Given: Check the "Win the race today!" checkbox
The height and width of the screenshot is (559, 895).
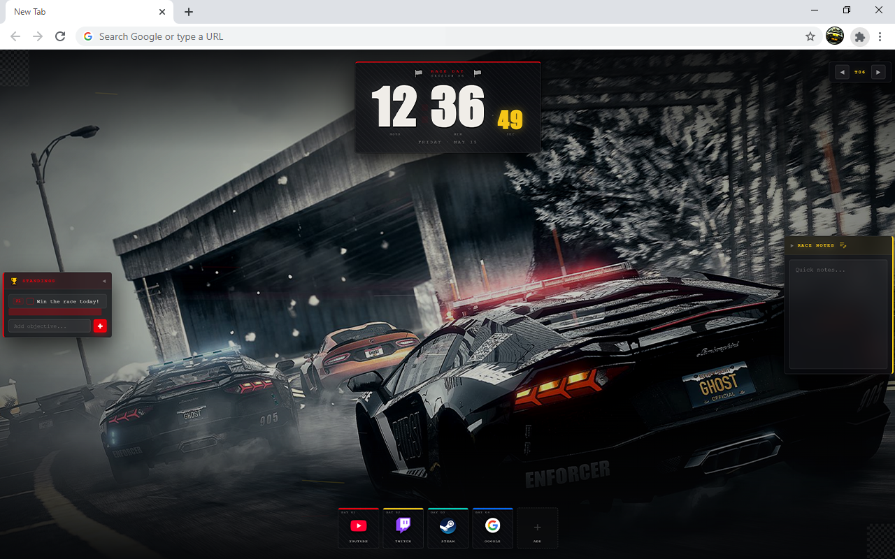Looking at the screenshot, I should 29,301.
